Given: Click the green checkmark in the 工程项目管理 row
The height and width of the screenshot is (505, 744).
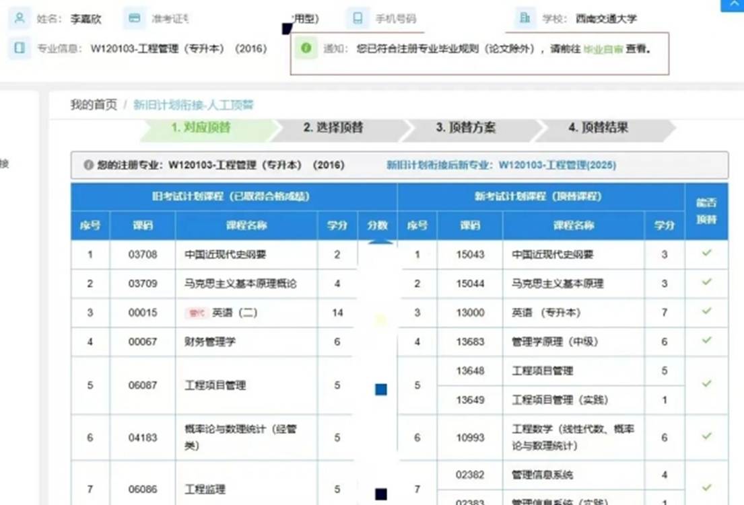Looking at the screenshot, I should pos(706,383).
